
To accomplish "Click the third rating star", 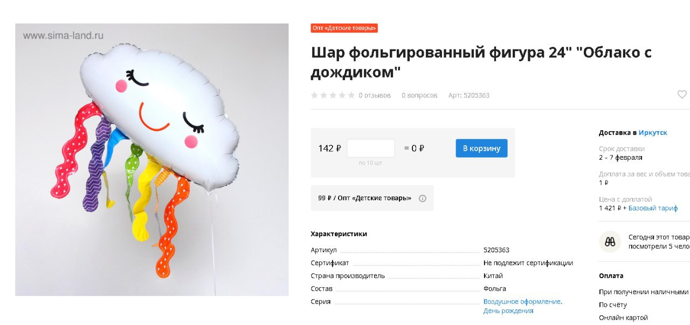I will point(333,95).
